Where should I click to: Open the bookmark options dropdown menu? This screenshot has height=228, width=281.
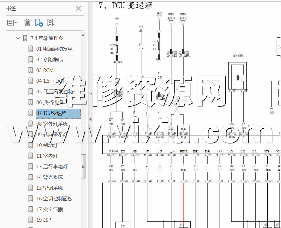tap(12, 22)
